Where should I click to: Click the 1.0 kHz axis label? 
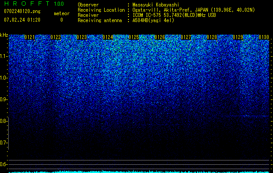[x=4, y=78]
